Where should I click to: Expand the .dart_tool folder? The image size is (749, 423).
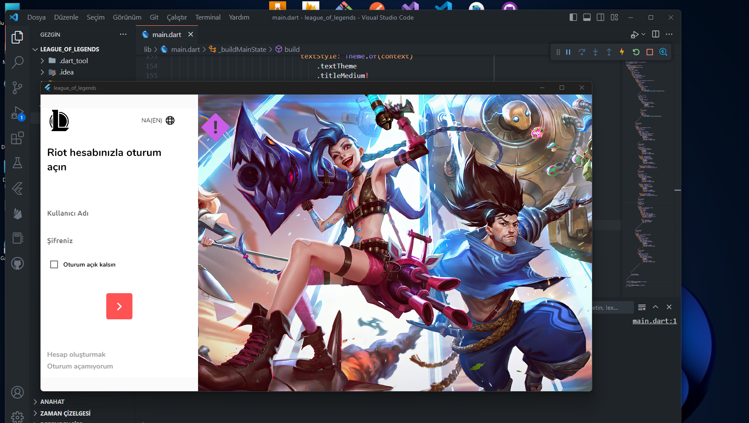[42, 61]
